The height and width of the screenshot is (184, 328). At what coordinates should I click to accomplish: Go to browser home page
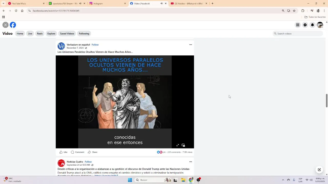22,11
